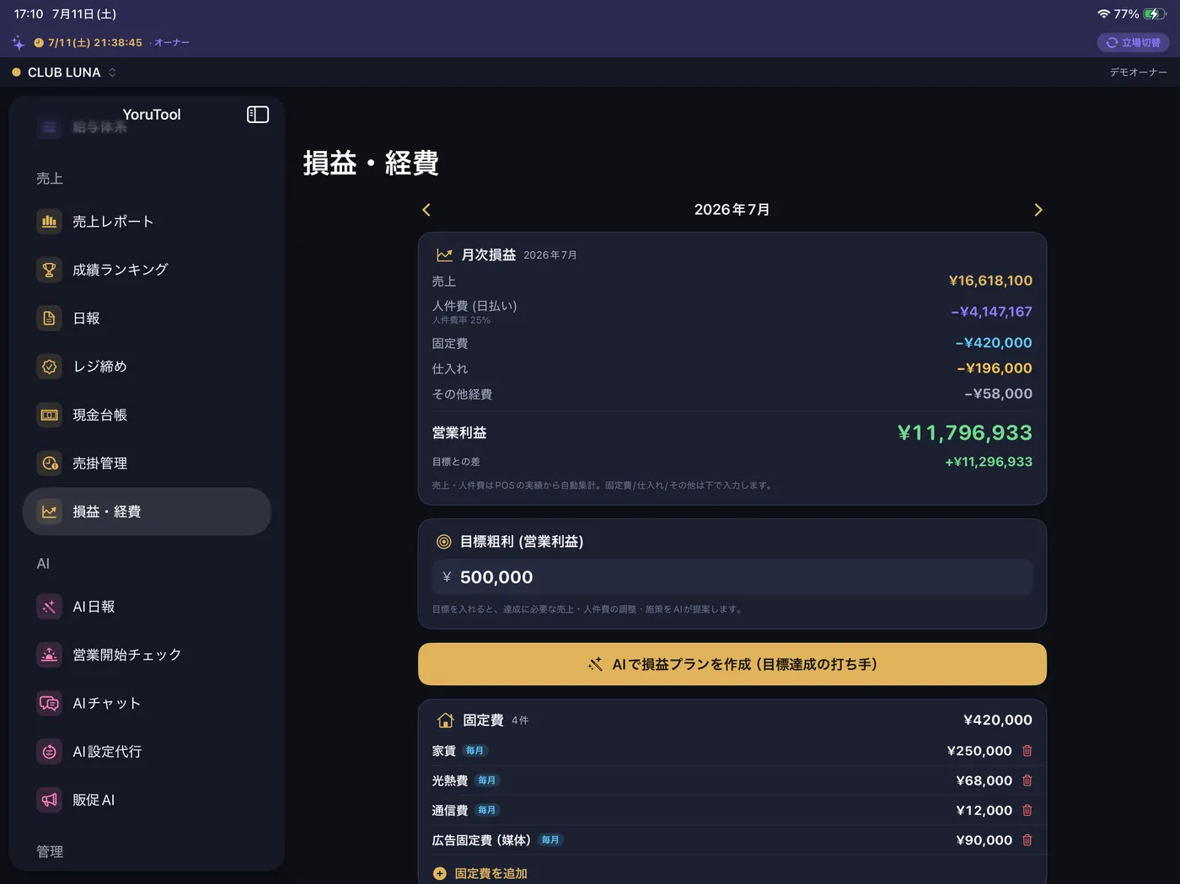This screenshot has width=1180, height=884.
Task: Click AIで損益プランを作成 button
Action: pos(732,664)
